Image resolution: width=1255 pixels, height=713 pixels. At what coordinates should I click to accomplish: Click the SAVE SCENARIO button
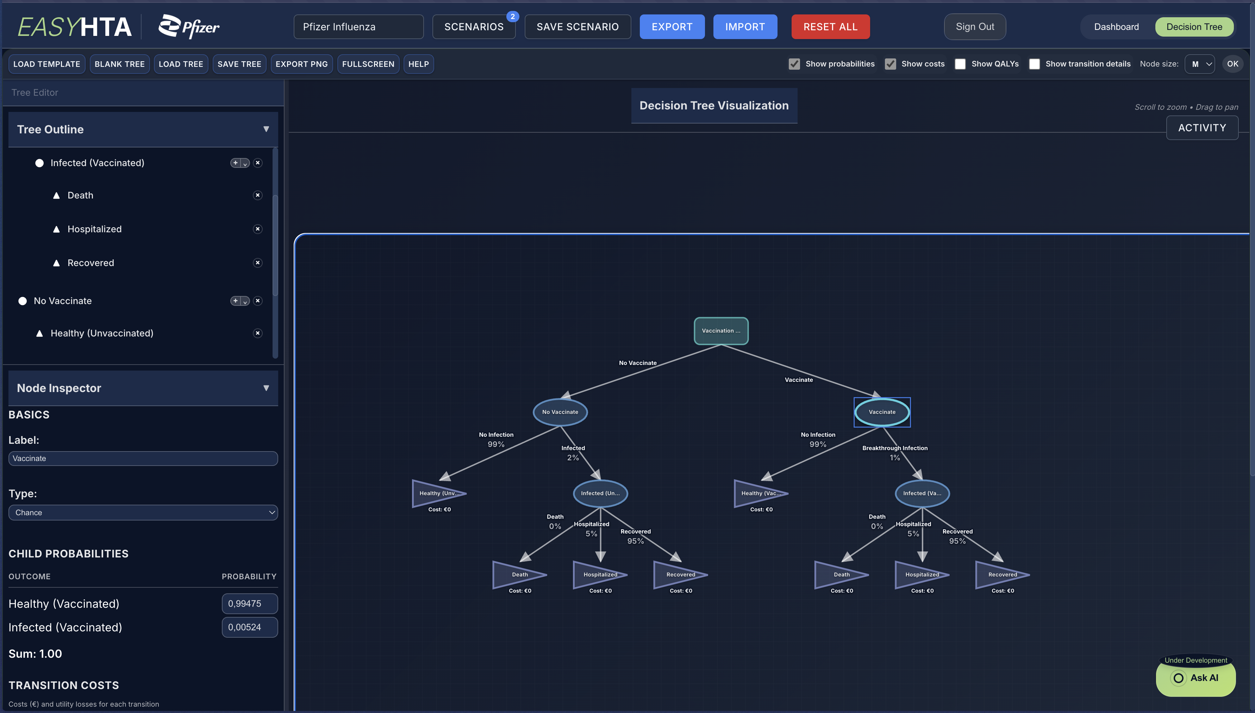click(577, 26)
